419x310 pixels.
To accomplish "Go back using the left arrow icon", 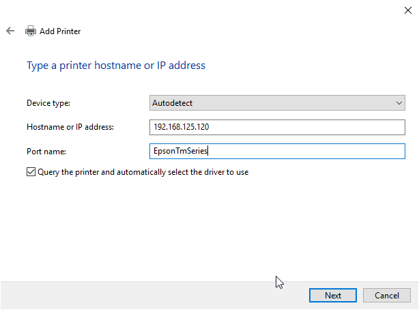I will 10,31.
